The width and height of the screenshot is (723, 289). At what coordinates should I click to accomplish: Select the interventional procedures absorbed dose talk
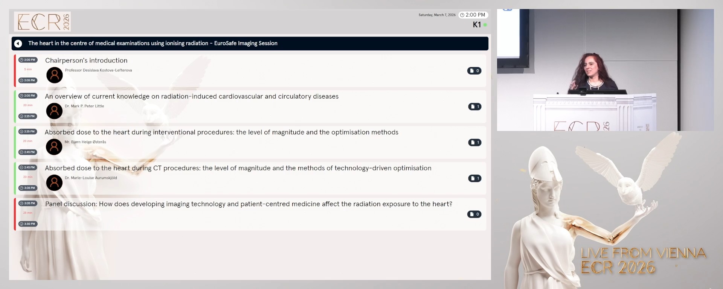click(x=221, y=132)
